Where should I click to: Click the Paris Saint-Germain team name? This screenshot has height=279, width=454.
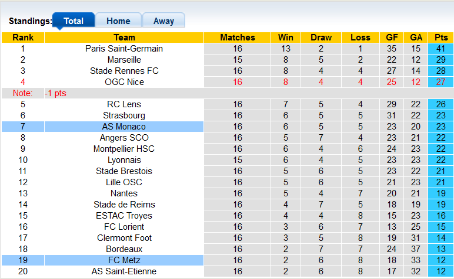124,49
